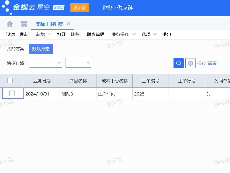Open the four-square app menu icon
This screenshot has height=173, width=230.
[24, 24]
